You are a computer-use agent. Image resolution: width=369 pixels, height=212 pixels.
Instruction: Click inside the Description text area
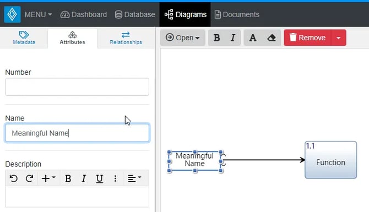(77, 197)
